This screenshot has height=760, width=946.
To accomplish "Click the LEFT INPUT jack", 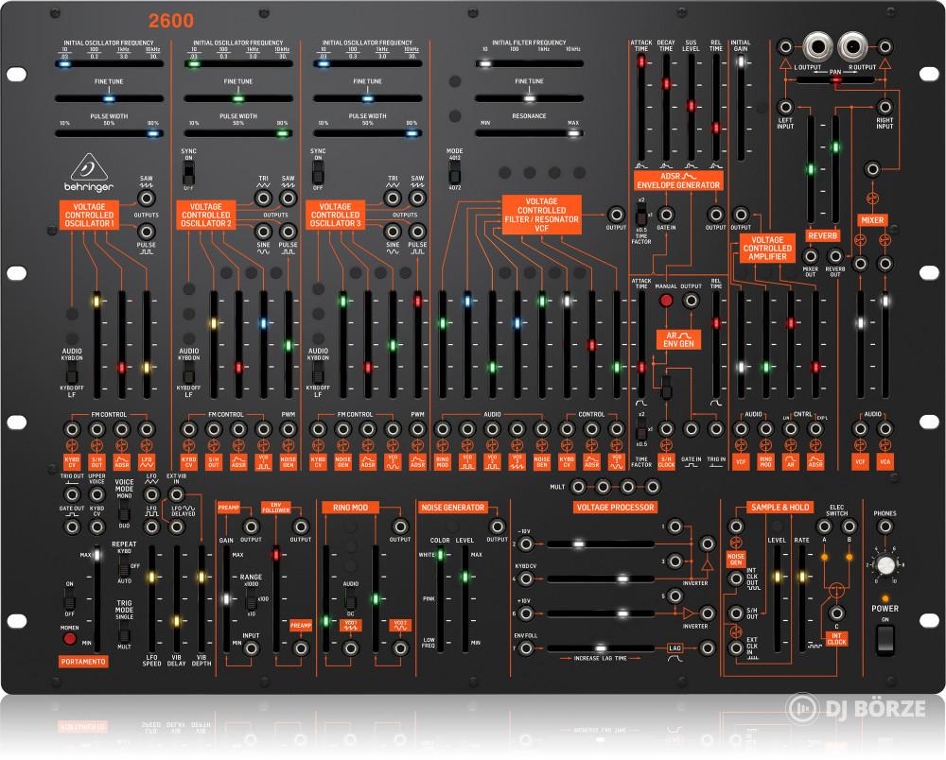I will (785, 107).
